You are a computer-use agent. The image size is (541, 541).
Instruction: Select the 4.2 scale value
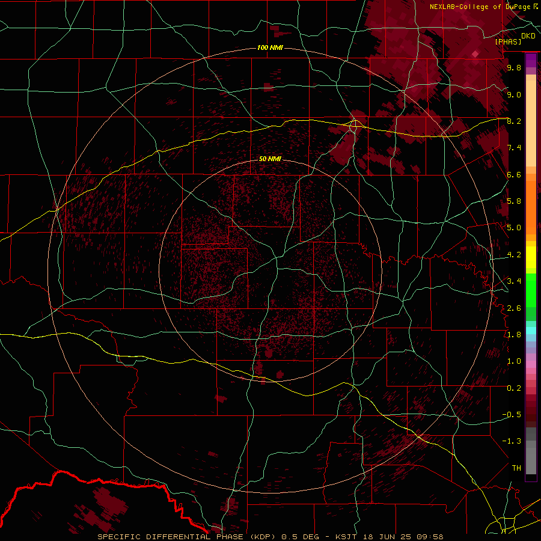514,255
